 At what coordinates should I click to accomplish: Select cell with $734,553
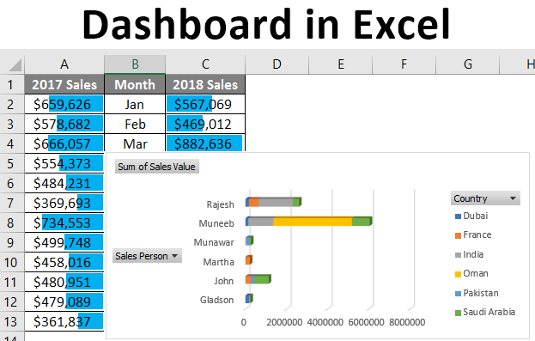point(64,223)
